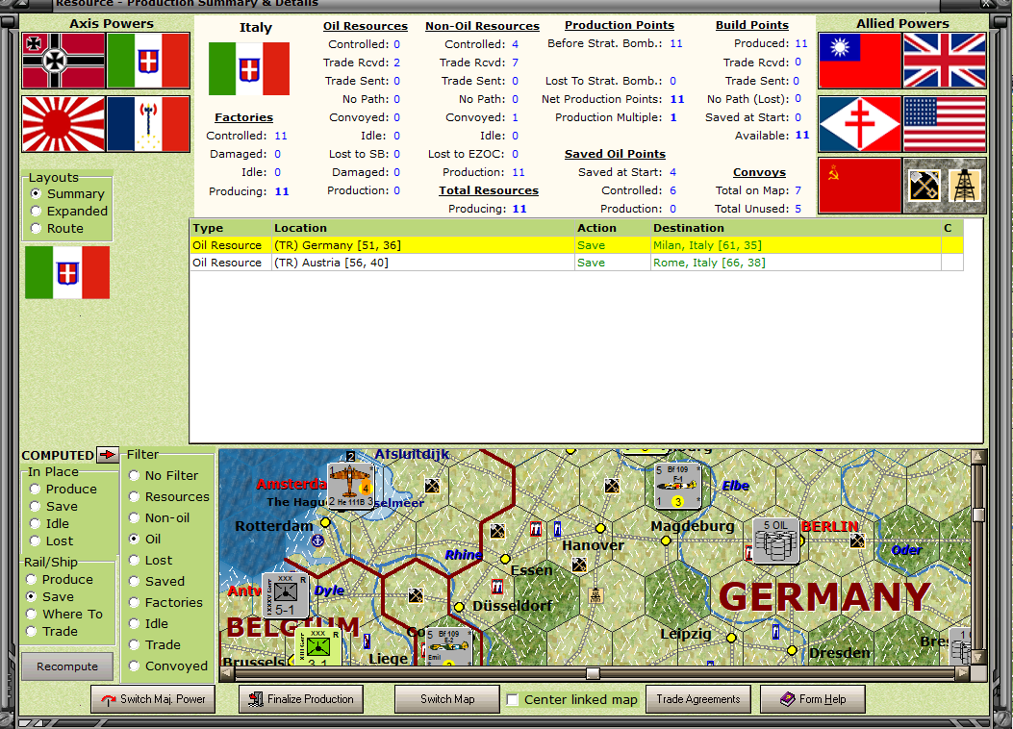
Task: Click the red arrow next to COMPUTED
Action: pos(107,455)
